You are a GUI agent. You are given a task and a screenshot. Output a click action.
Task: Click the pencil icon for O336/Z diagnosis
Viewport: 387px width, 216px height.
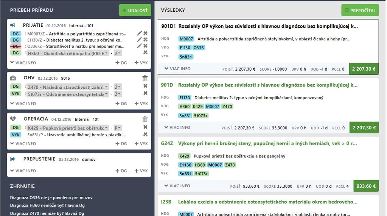[x=140, y=46]
